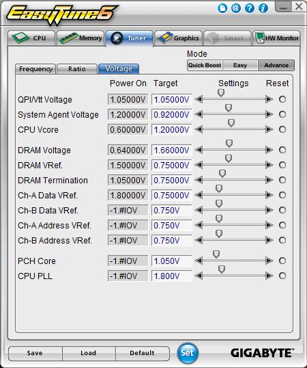Decrease Ch-A Data VRef. with left arrow
The width and height of the screenshot is (307, 368).
pyautogui.click(x=199, y=195)
